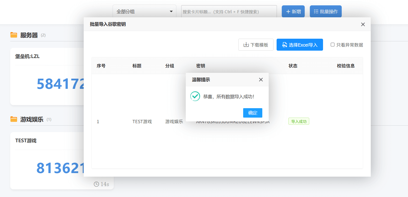The width and height of the screenshot is (408, 197).
Task: Click the 密钥 column header
Action: pos(201,66)
